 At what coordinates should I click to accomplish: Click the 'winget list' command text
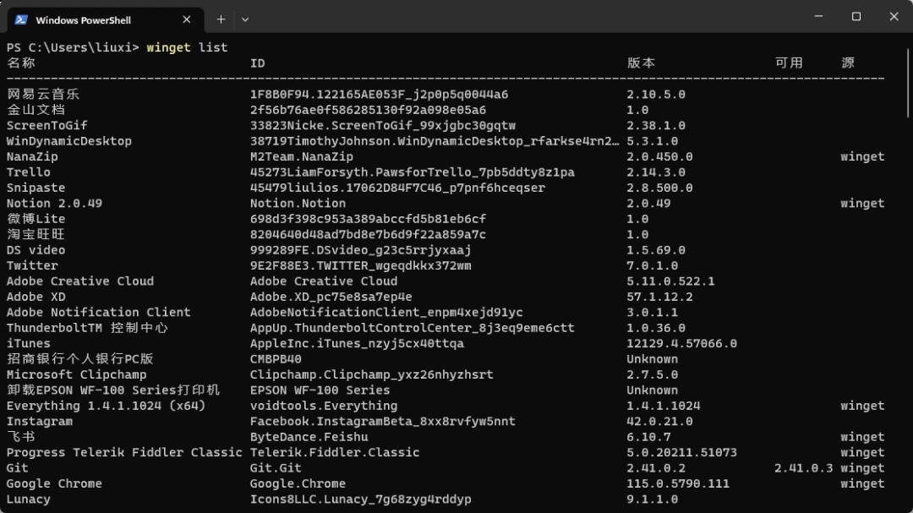(187, 47)
